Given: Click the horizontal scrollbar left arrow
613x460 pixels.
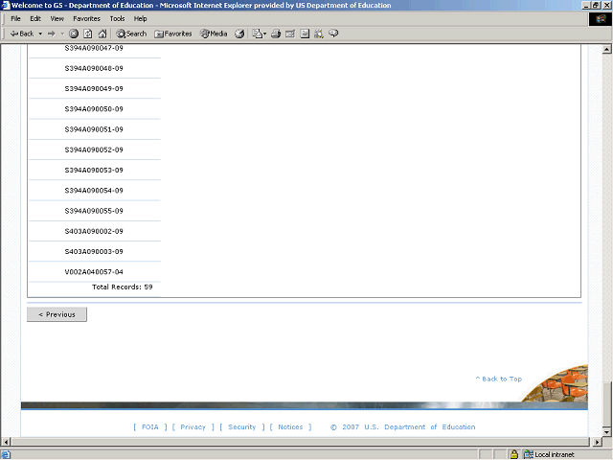Looking at the screenshot, I should click(6, 442).
